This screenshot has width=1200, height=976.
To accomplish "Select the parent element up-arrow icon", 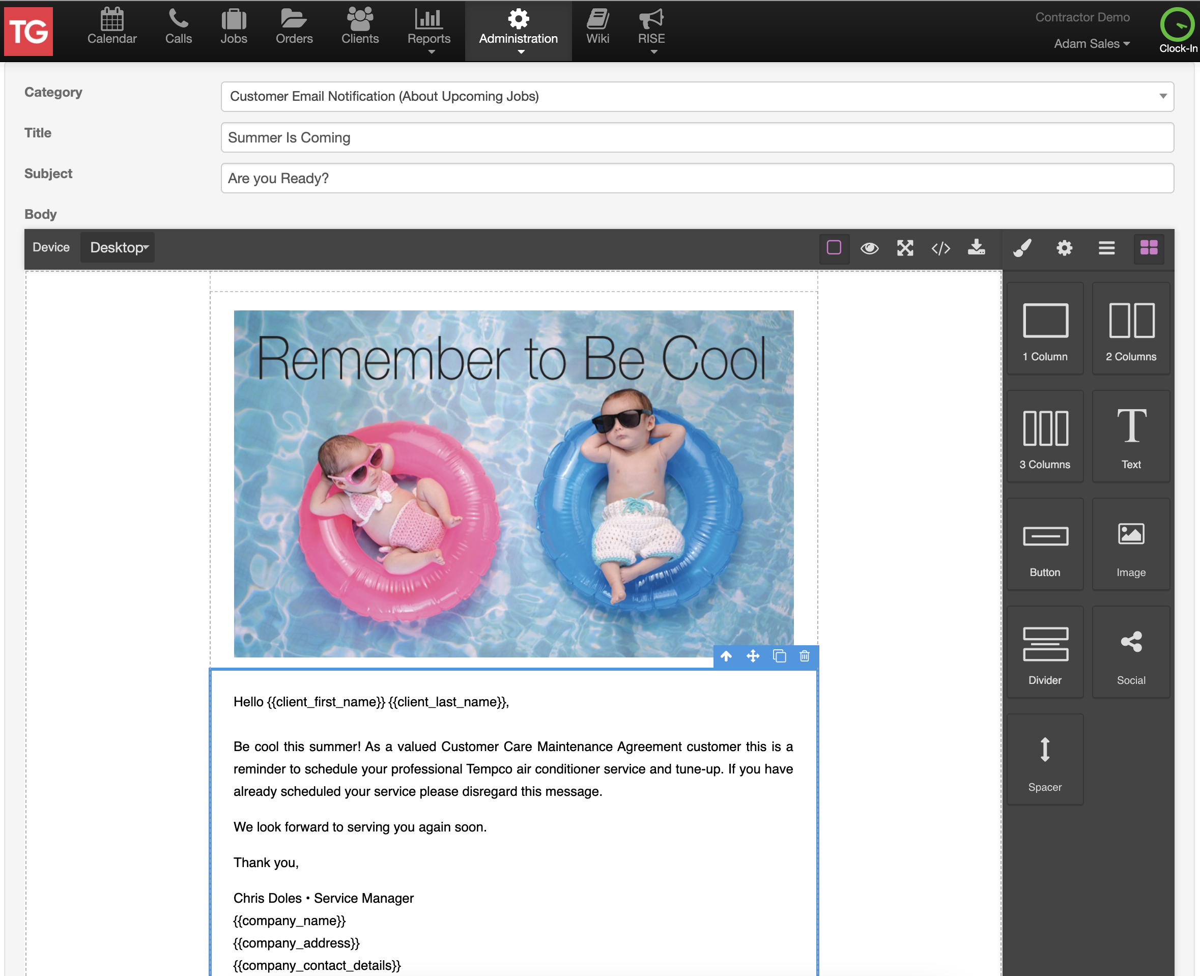I will [x=726, y=656].
